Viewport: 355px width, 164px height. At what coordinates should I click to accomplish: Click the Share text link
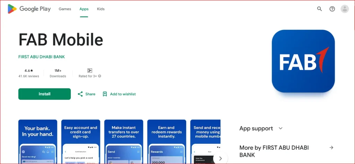pyautogui.click(x=90, y=94)
